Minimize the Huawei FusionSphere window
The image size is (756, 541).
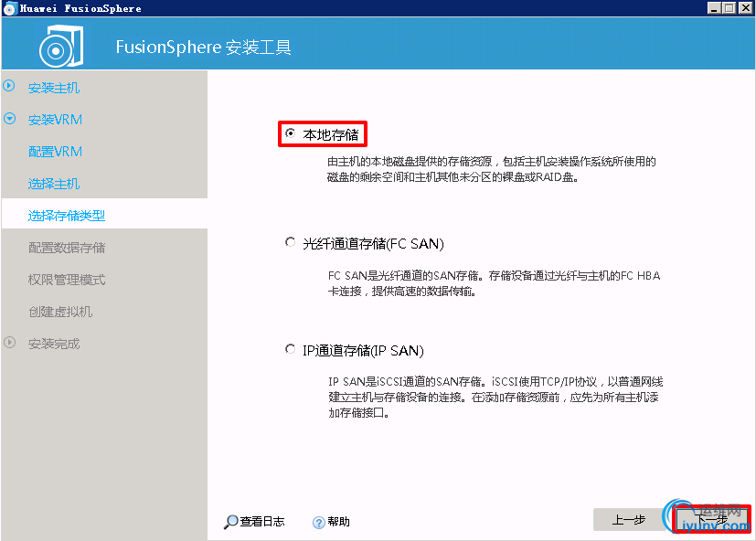coord(714,7)
